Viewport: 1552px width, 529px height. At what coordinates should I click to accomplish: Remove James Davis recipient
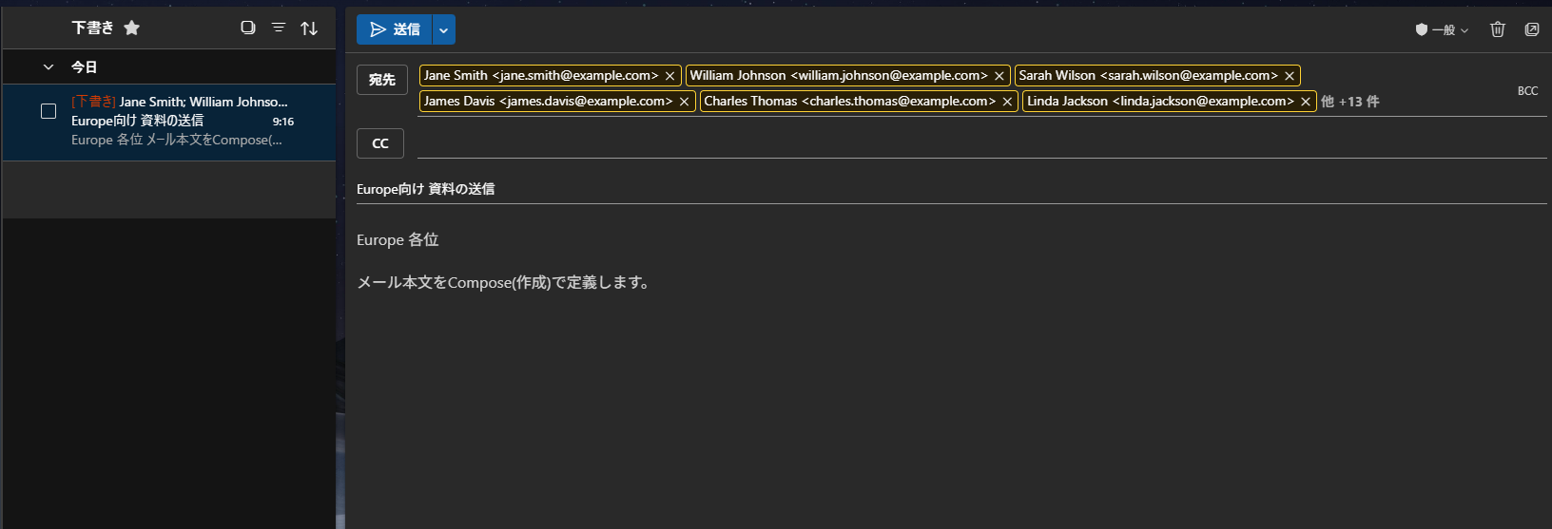[685, 102]
